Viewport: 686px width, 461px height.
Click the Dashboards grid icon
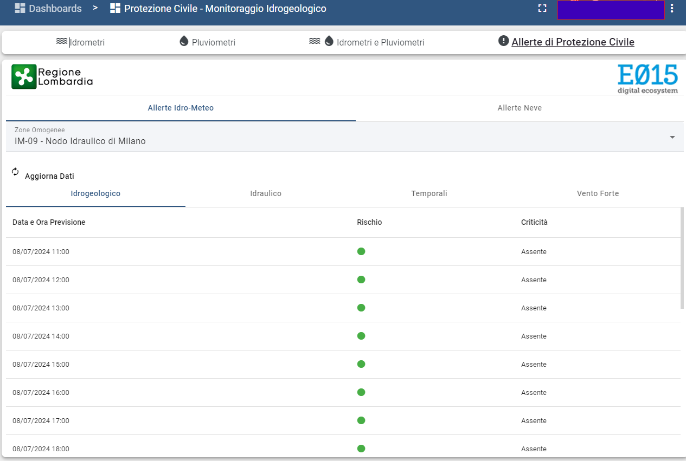20,9
